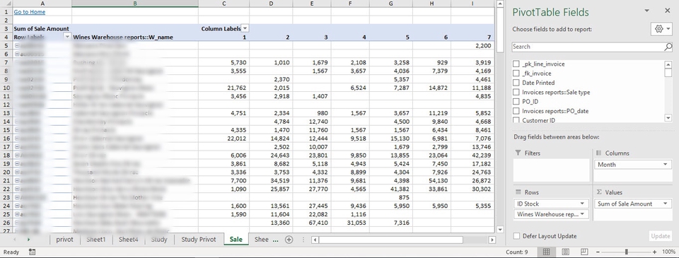The image size is (679, 258).
Task: Select row 10 header
Action: tap(6, 88)
